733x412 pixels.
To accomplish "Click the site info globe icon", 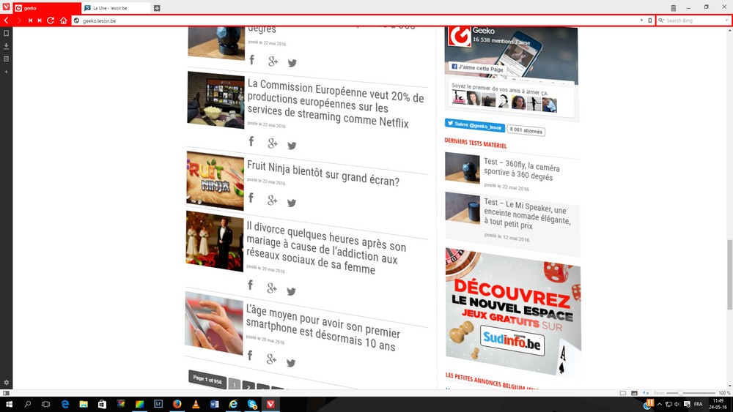I will pyautogui.click(x=77, y=20).
